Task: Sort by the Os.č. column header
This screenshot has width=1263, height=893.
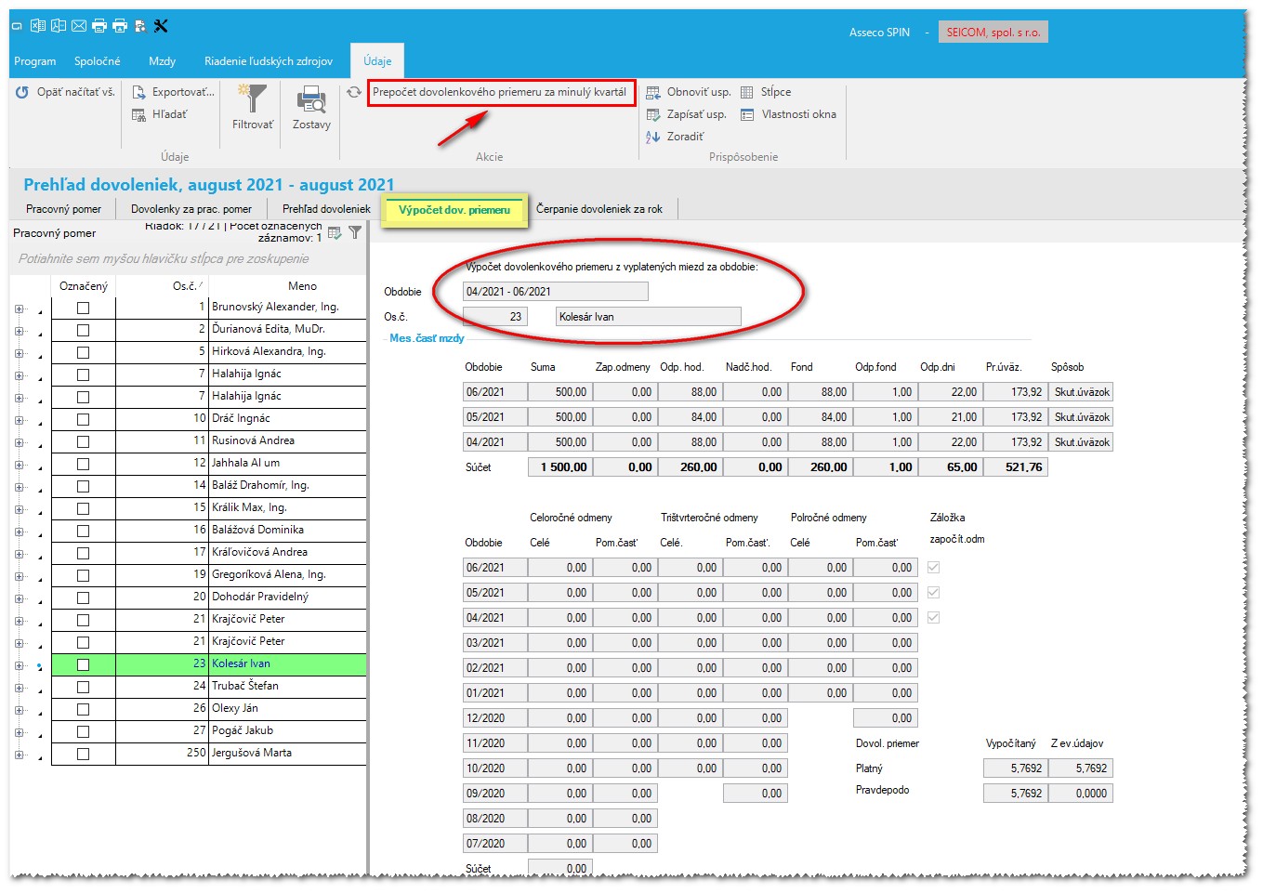Action: click(188, 286)
